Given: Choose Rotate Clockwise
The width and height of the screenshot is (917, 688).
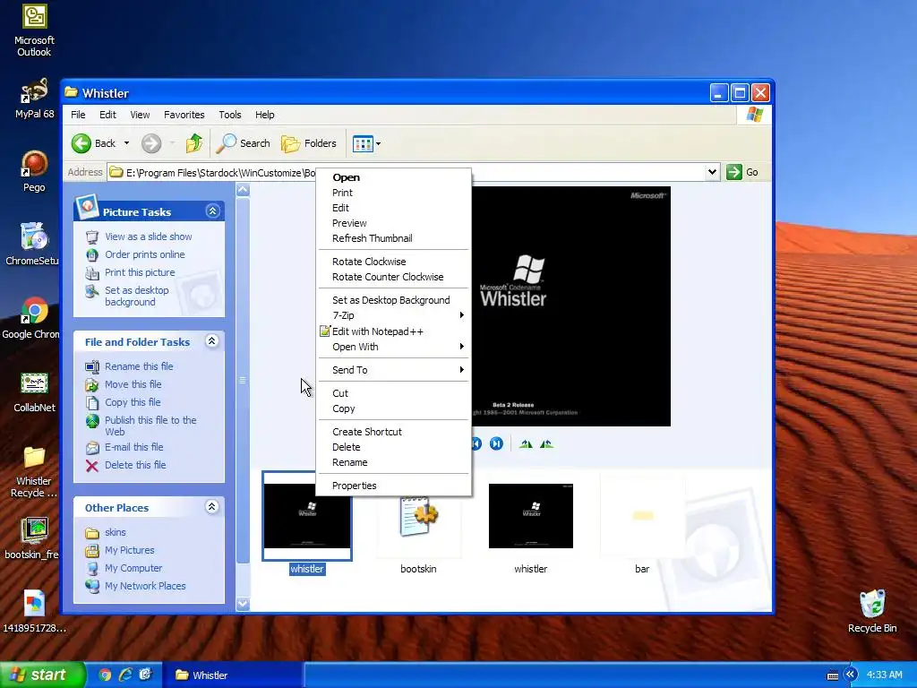Looking at the screenshot, I should coord(394,262).
